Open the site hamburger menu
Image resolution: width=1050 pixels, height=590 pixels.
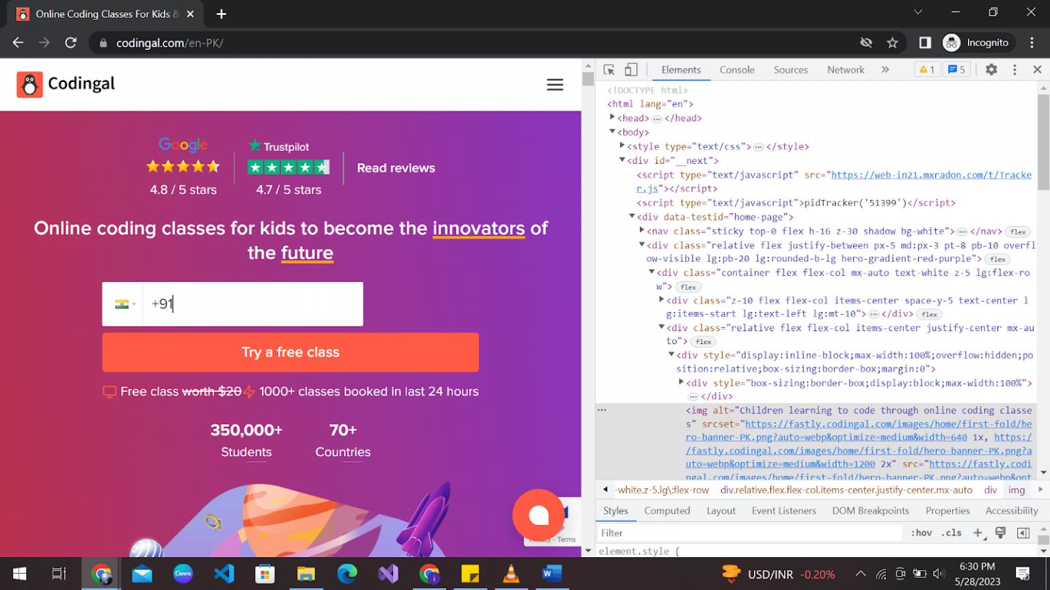point(555,84)
